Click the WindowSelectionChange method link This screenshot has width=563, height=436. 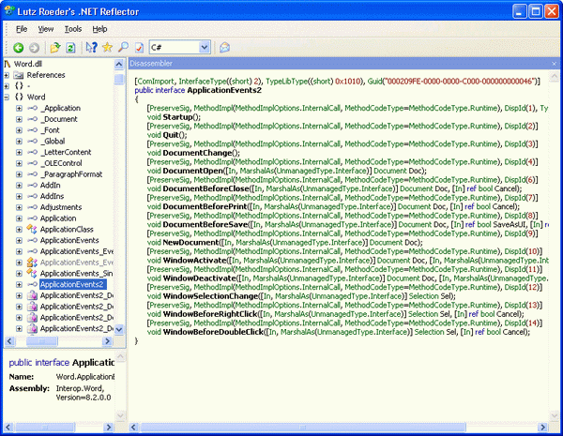211,296
